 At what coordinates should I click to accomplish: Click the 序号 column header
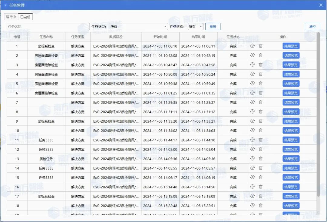pyautogui.click(x=17, y=37)
